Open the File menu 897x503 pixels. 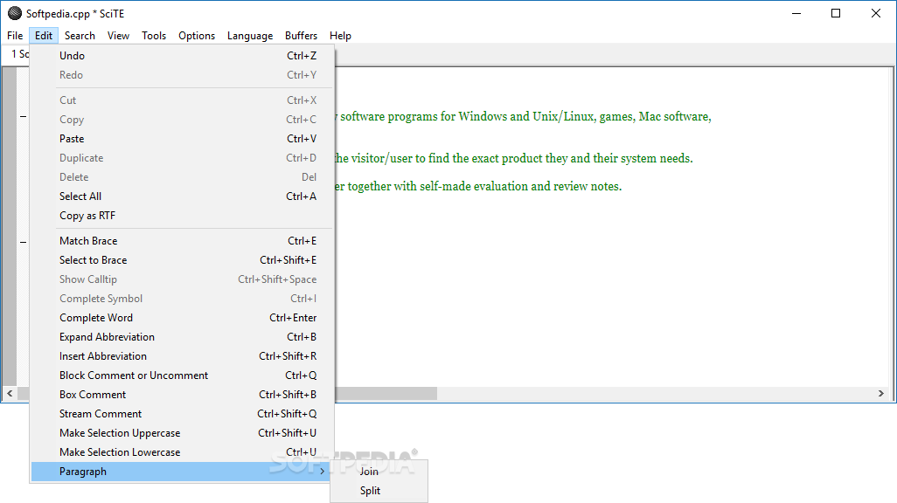15,36
